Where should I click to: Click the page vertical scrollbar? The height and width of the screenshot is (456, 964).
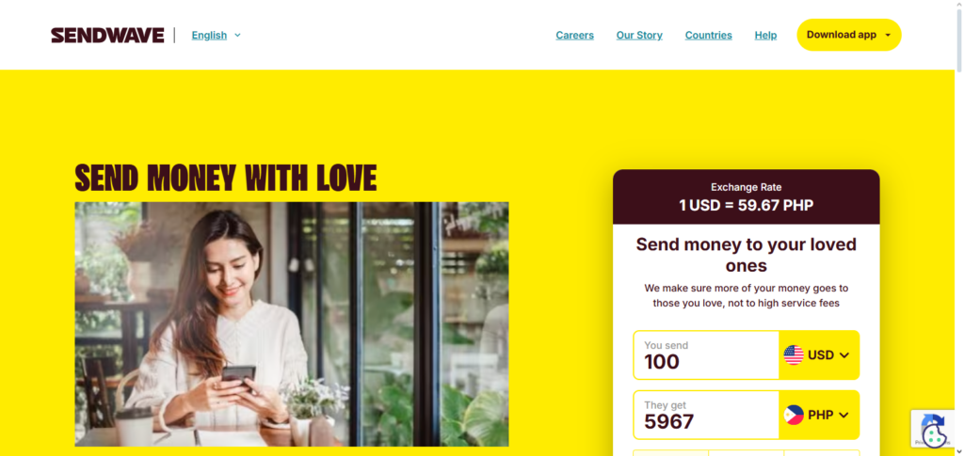pyautogui.click(x=959, y=228)
